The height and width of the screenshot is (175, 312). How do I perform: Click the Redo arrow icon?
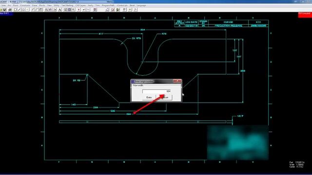[x=88, y=10]
